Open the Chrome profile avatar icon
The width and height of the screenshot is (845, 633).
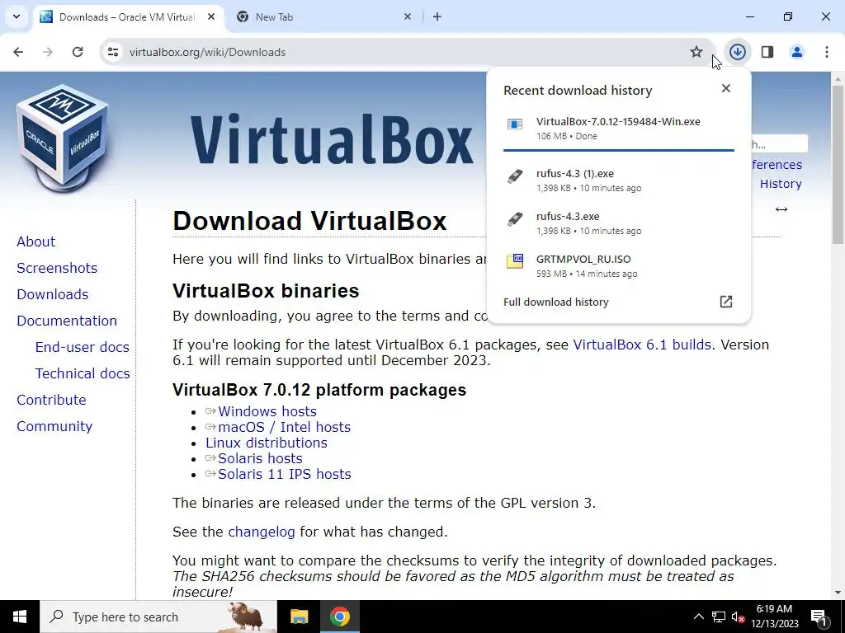click(x=797, y=52)
